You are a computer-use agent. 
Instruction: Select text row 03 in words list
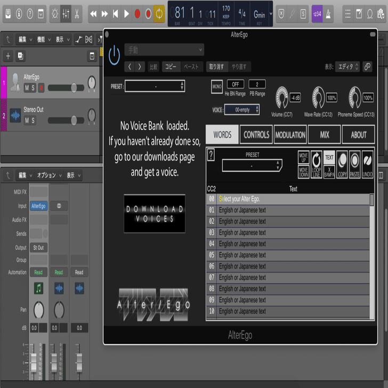click(288, 232)
